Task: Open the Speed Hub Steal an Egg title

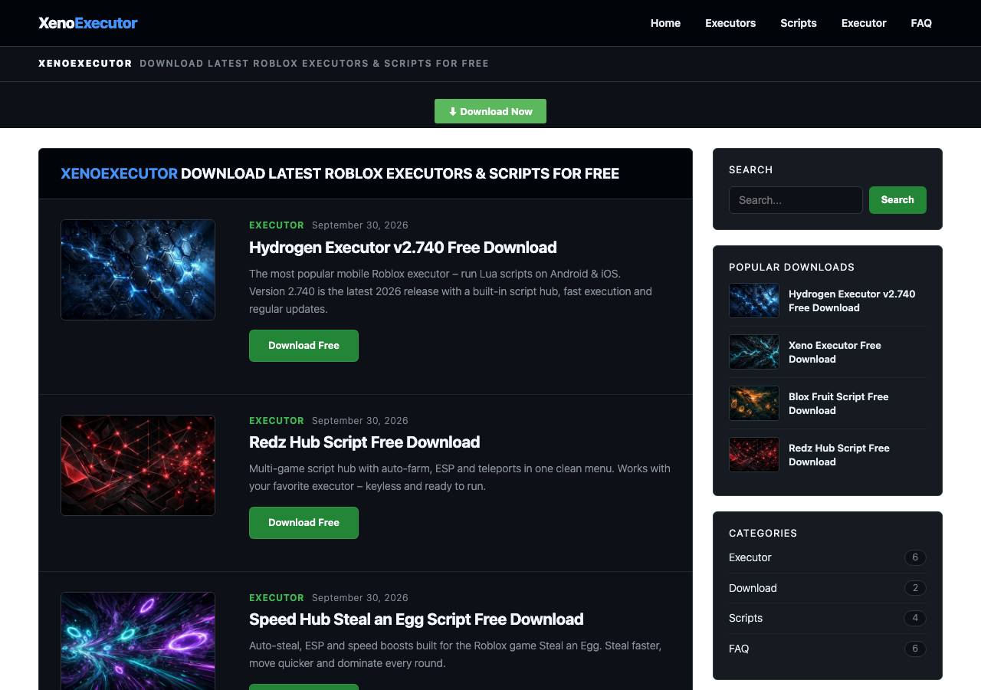Action: [416, 619]
